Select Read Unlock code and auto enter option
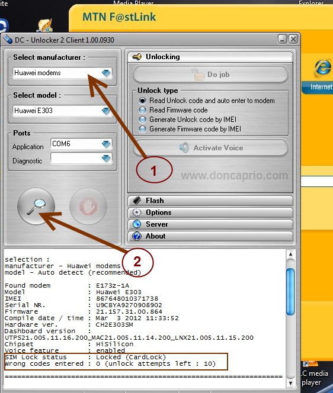333x393 pixels. point(143,101)
